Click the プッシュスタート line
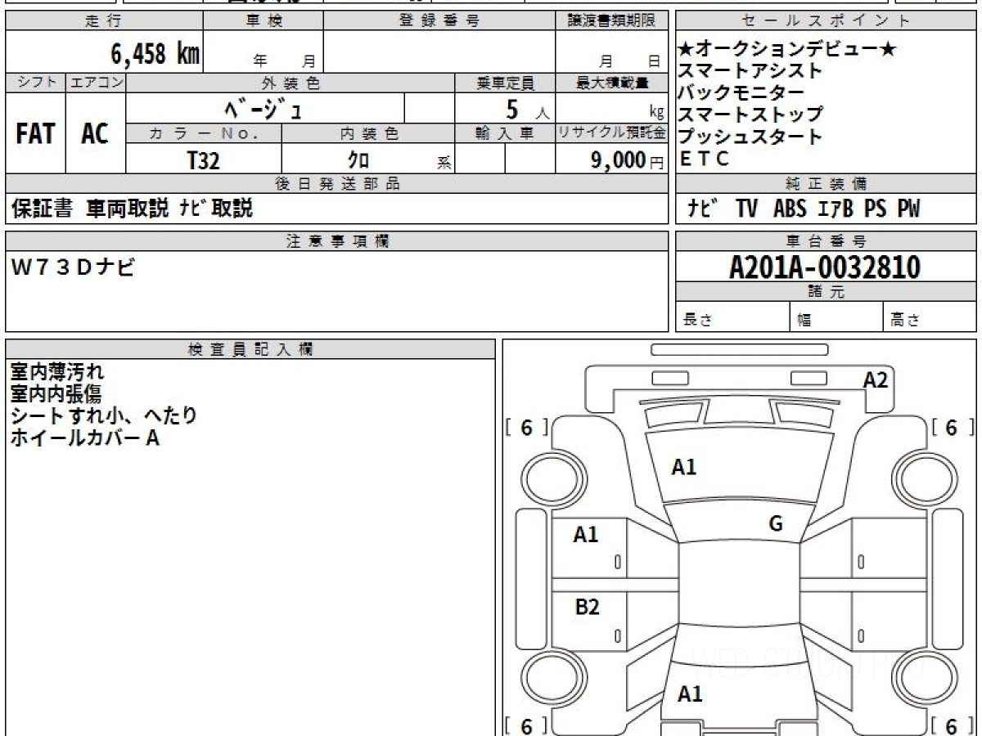The height and width of the screenshot is (736, 982). 750,137
